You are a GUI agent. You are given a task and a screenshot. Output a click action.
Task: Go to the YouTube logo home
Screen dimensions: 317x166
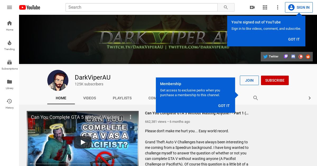[30, 7]
